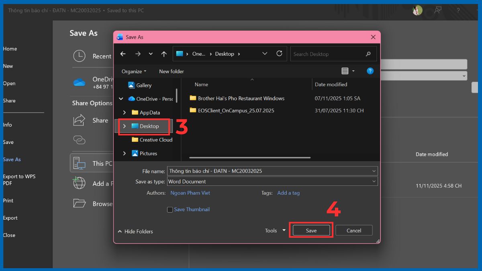Image resolution: width=482 pixels, height=271 pixels.
Task: Click the Save button
Action: pyautogui.click(x=311, y=230)
